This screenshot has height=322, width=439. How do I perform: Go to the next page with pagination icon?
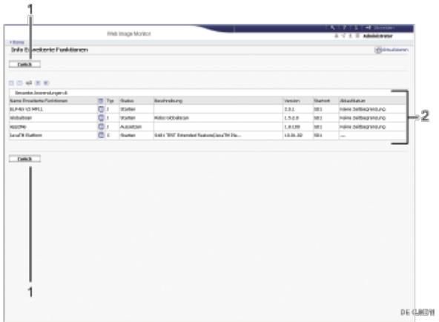38,83
